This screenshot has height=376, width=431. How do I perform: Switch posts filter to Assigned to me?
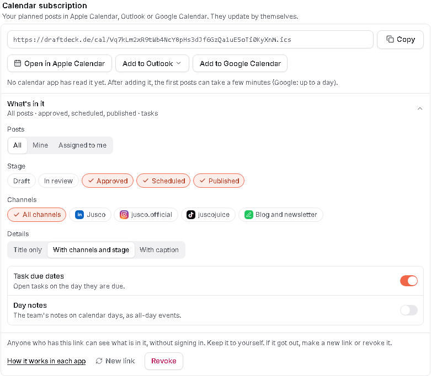coord(82,145)
